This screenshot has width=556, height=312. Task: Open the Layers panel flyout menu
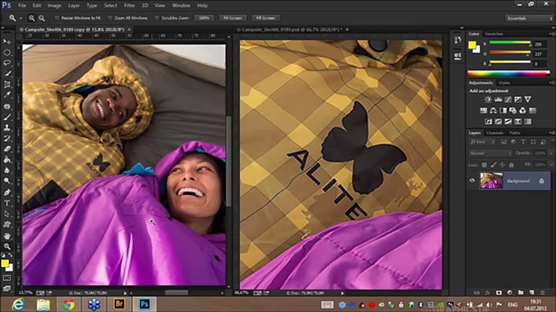[x=552, y=133]
